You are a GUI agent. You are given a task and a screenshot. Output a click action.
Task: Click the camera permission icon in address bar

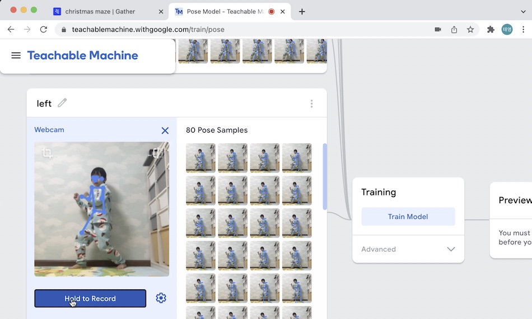tap(438, 30)
